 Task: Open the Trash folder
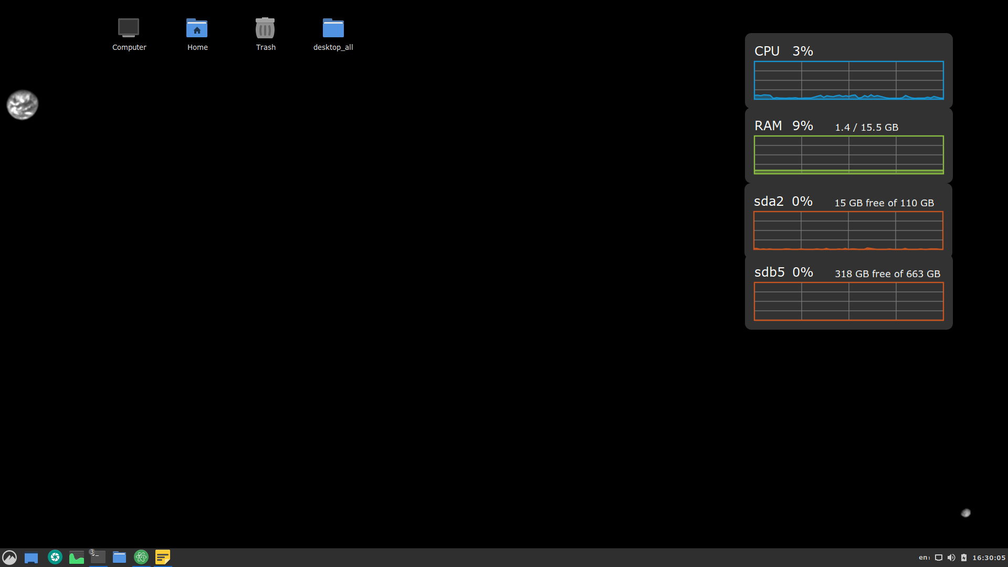pyautogui.click(x=265, y=32)
